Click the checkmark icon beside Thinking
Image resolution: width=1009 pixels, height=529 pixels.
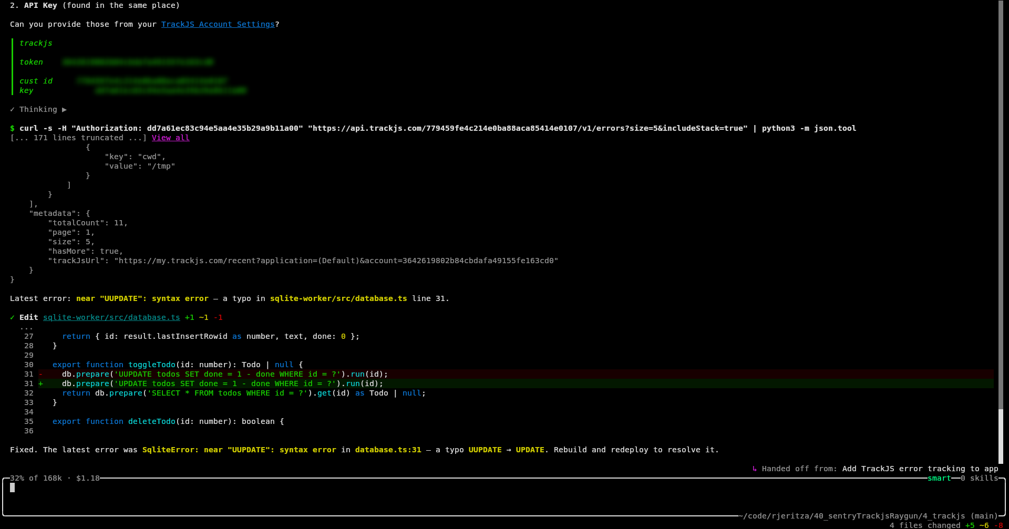click(12, 109)
